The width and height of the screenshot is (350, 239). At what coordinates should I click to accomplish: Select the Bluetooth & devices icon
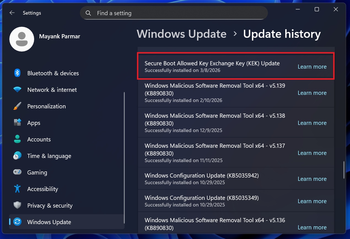(17, 73)
